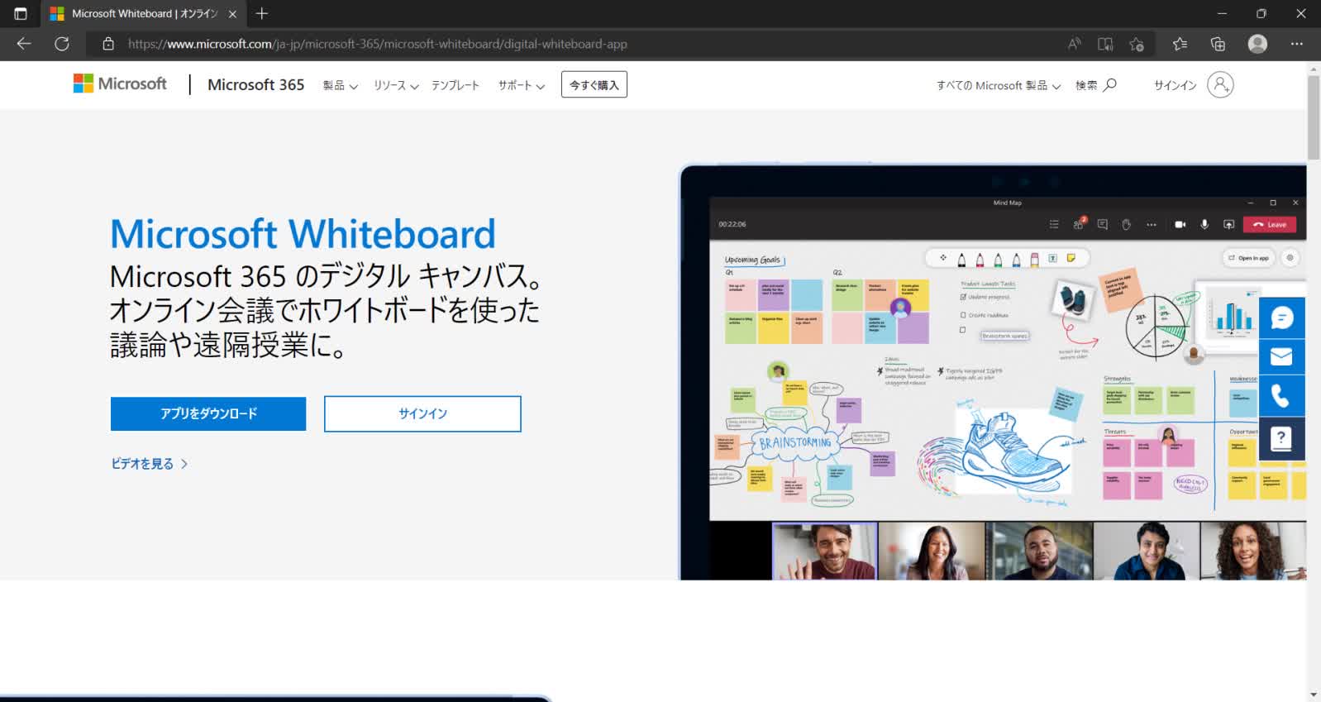
Task: Click the Microsoft Whiteboard heading text
Action: (303, 234)
